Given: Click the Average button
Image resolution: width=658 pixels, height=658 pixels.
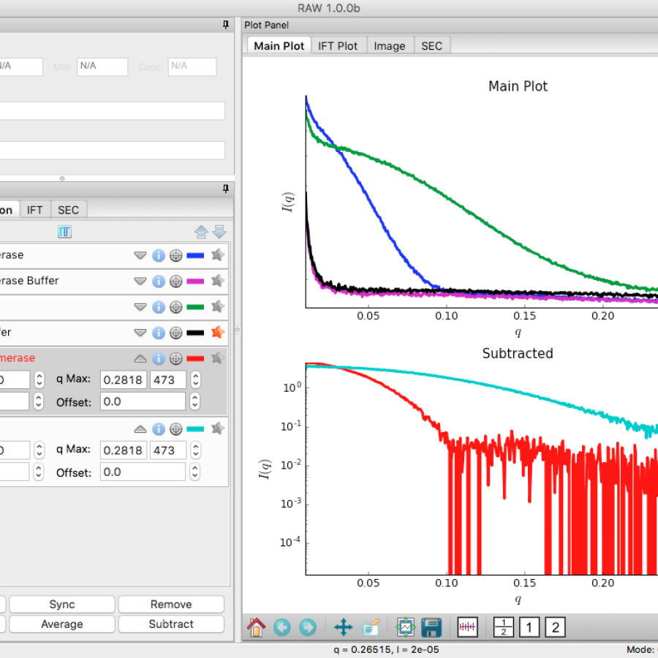Looking at the screenshot, I should [x=62, y=624].
